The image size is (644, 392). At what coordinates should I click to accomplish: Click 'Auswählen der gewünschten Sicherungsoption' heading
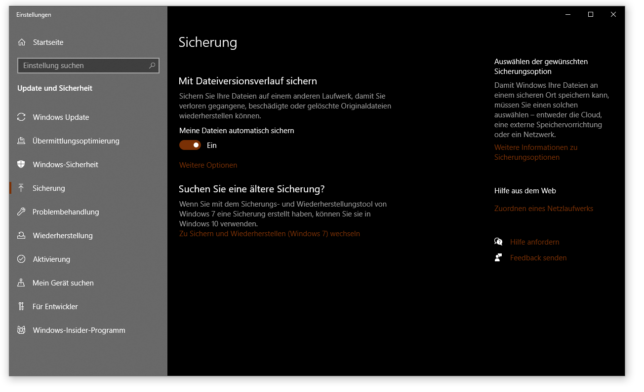coord(541,67)
